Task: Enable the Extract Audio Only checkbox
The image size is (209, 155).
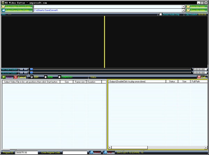Action: pyautogui.click(x=161, y=14)
